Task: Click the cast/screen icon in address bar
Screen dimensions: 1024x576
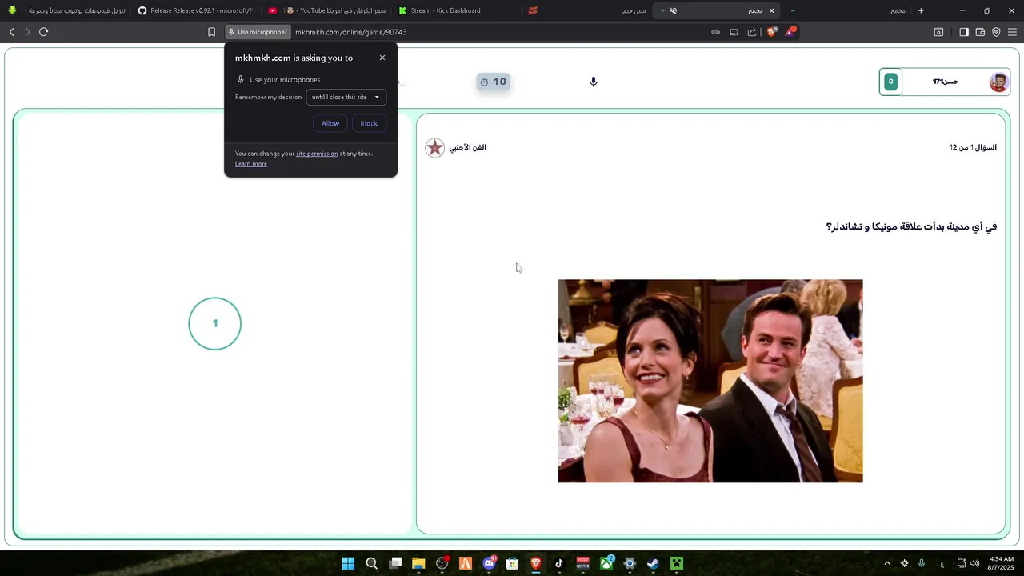Action: coord(734,32)
